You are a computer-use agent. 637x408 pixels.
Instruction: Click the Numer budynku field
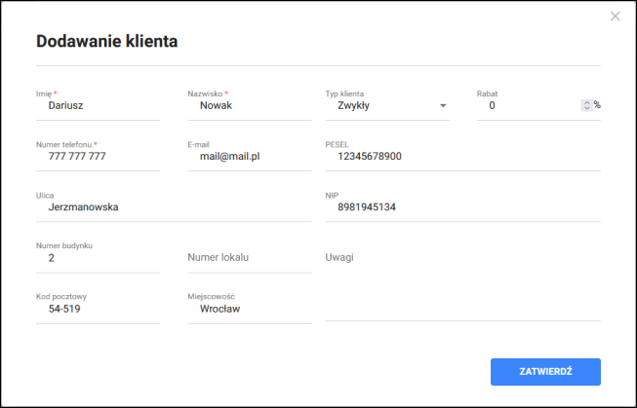click(98, 258)
